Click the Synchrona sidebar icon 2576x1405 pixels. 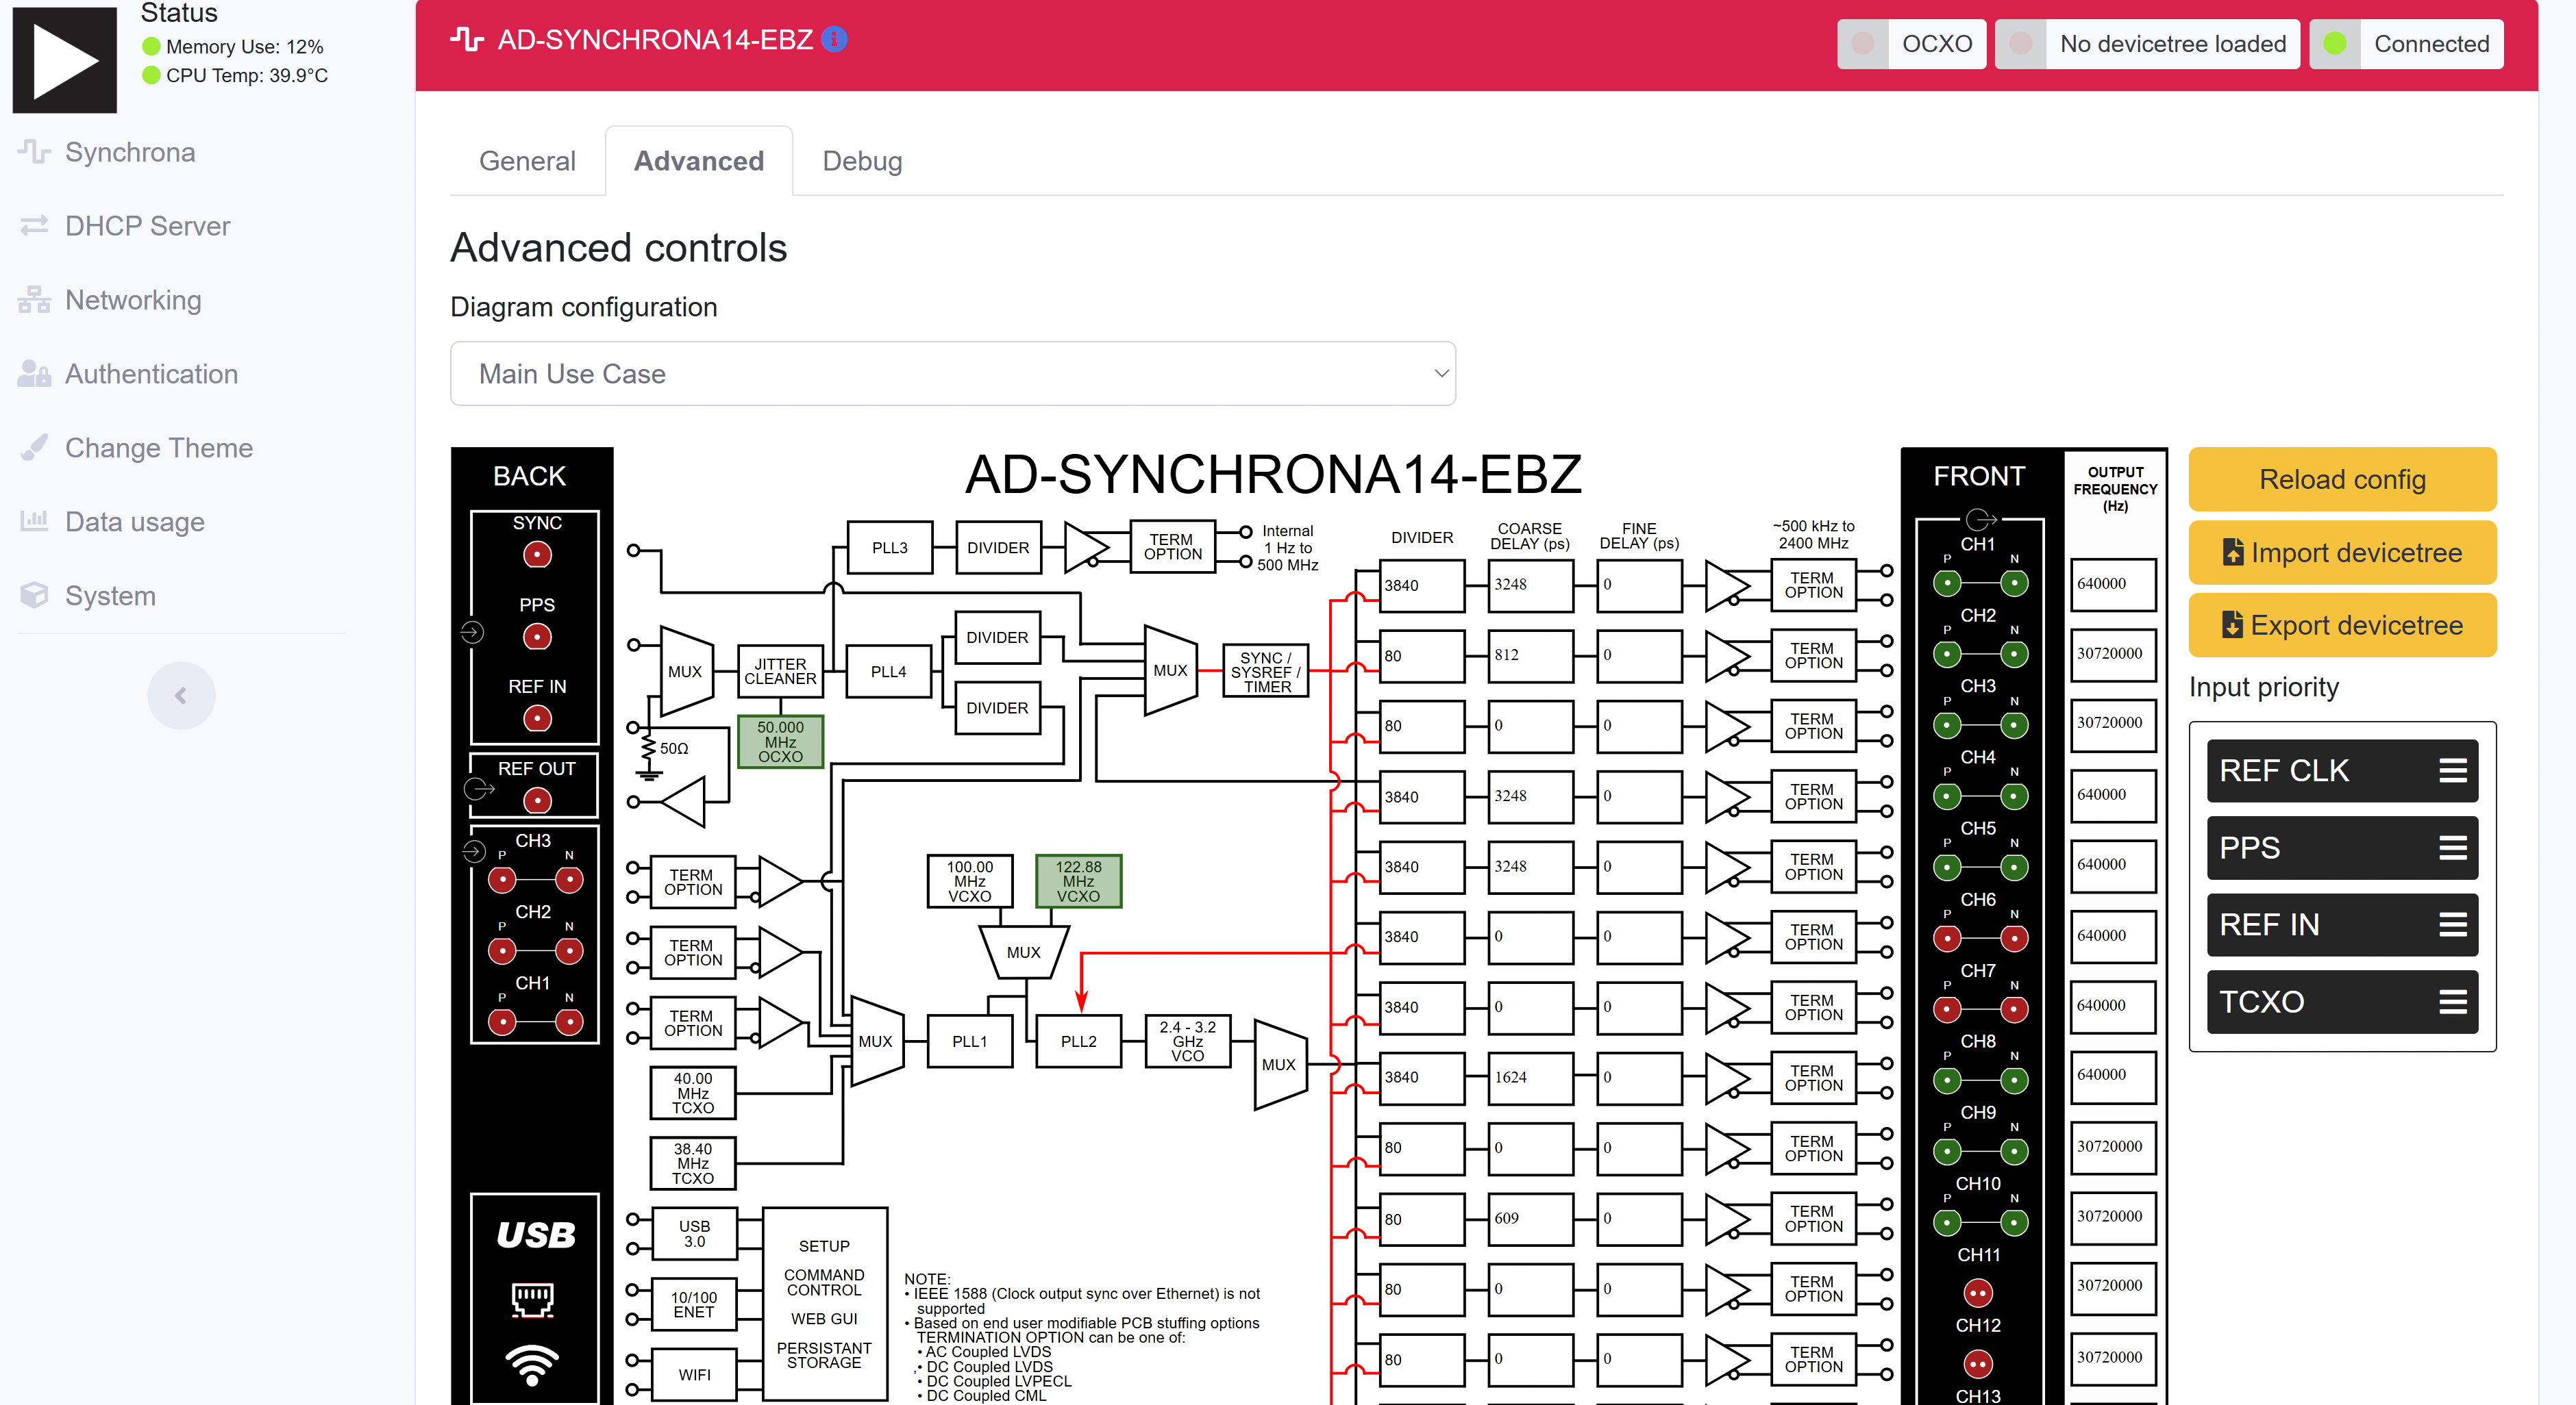click(x=34, y=152)
